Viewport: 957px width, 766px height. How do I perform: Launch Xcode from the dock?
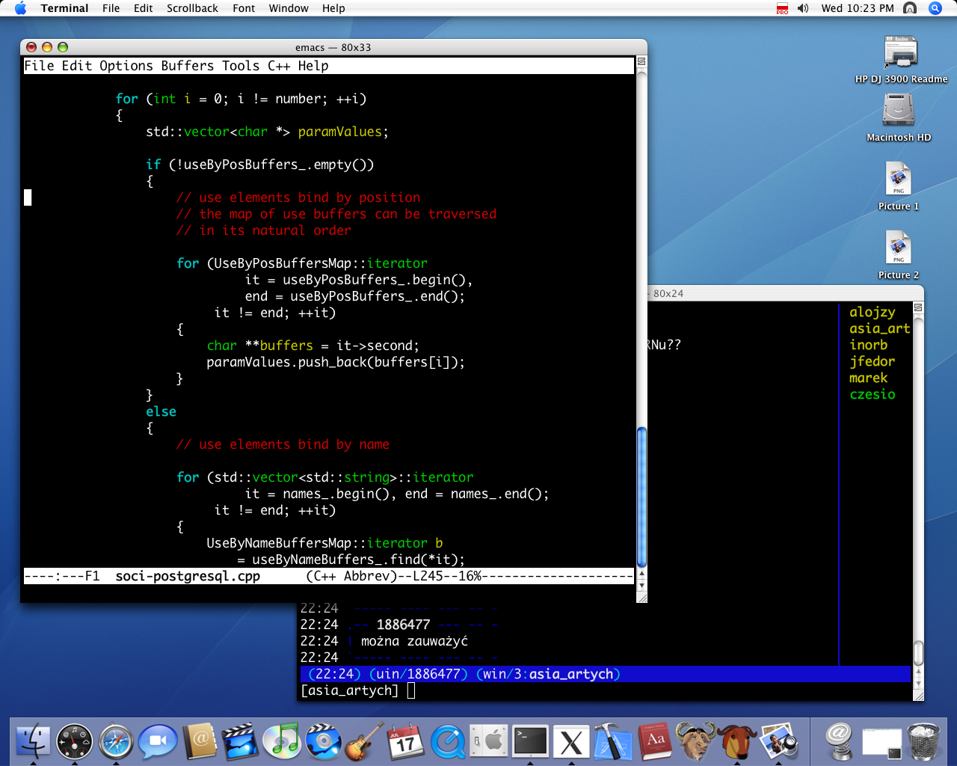[x=613, y=742]
